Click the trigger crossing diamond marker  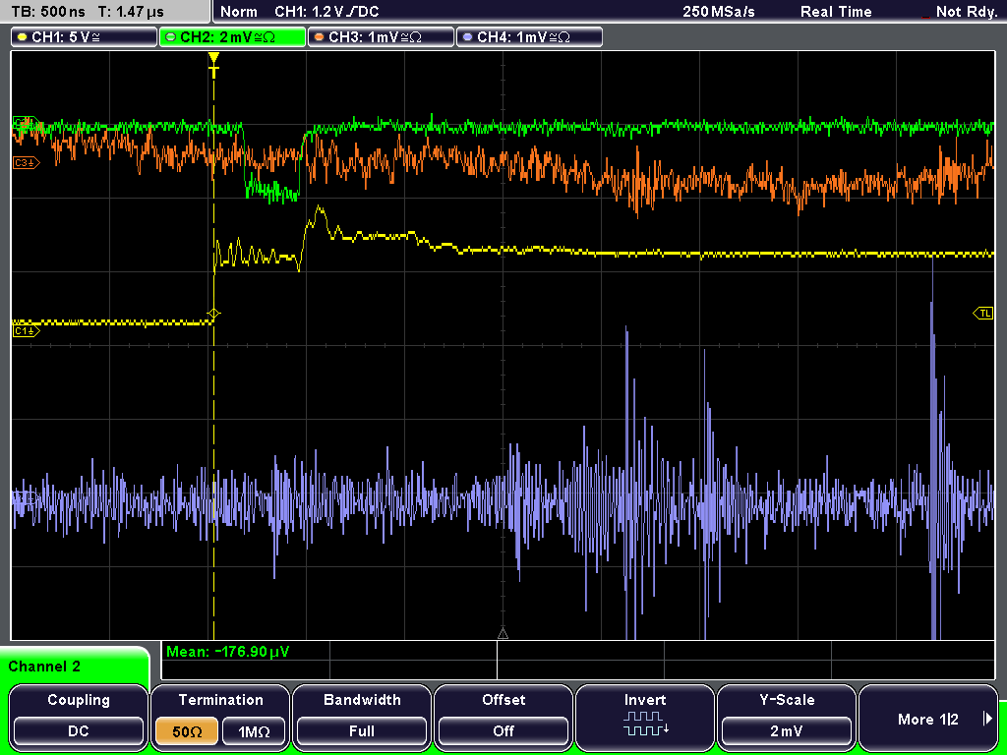213,314
